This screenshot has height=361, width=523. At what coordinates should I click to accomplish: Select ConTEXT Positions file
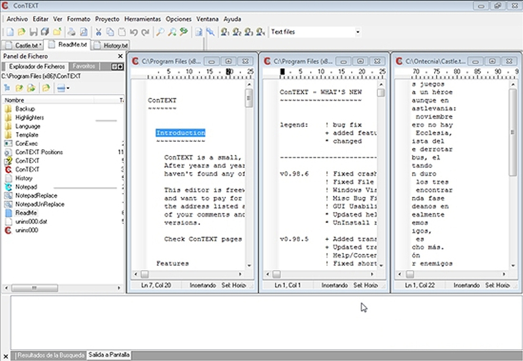click(x=39, y=152)
